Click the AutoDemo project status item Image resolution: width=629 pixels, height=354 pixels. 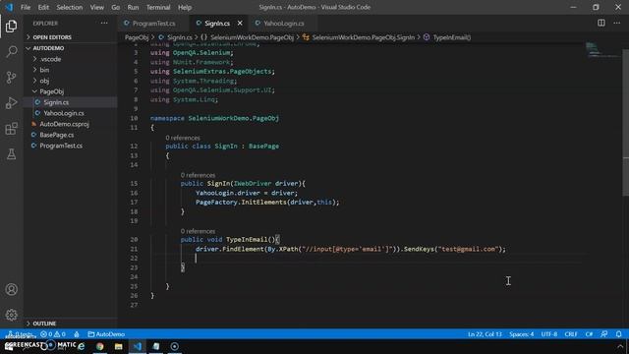[106, 334]
